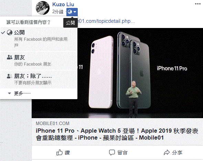This screenshot has width=203, height=161.
Task: Click the two-people icon beside 朋友
Action: click(x=10, y=57)
